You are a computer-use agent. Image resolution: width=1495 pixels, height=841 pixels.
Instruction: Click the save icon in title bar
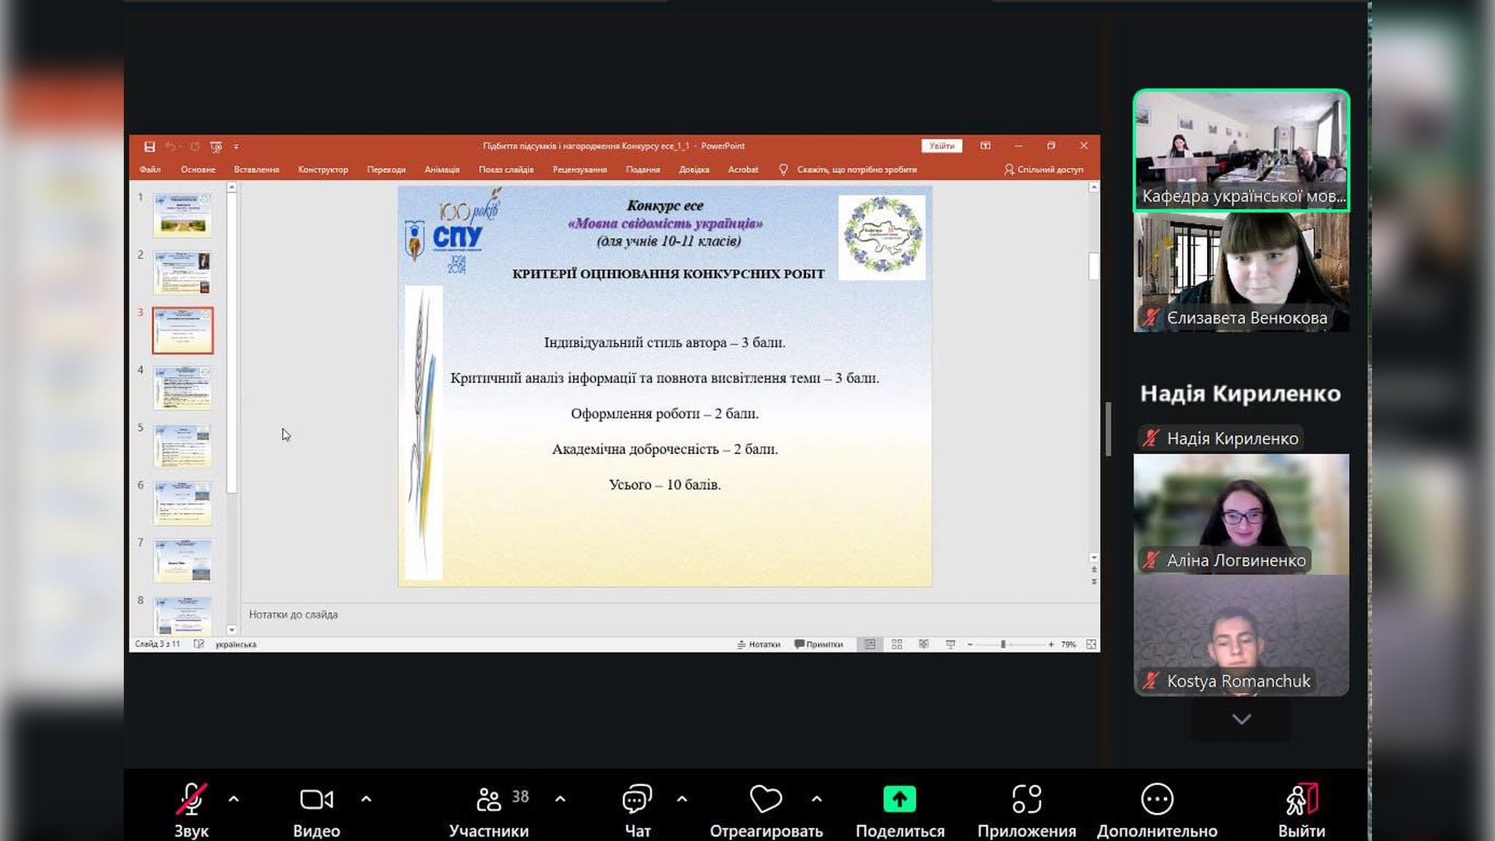coord(149,146)
